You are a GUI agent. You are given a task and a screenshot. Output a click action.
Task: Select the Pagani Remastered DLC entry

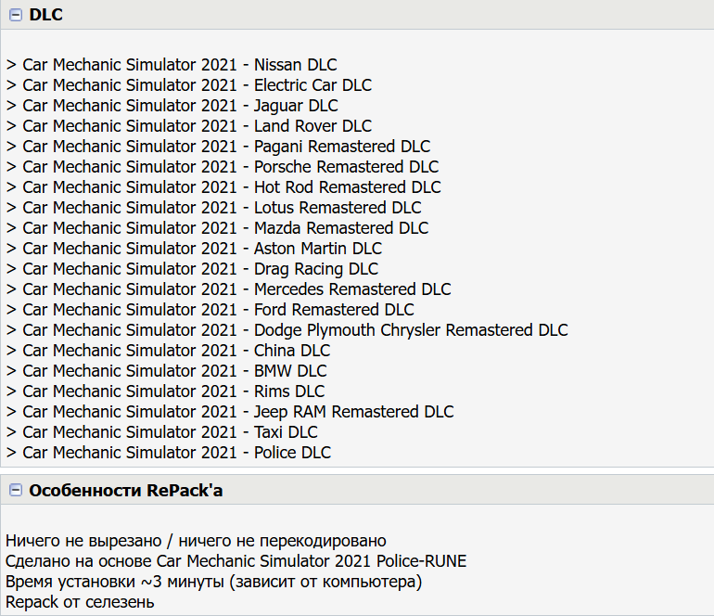coord(218,147)
